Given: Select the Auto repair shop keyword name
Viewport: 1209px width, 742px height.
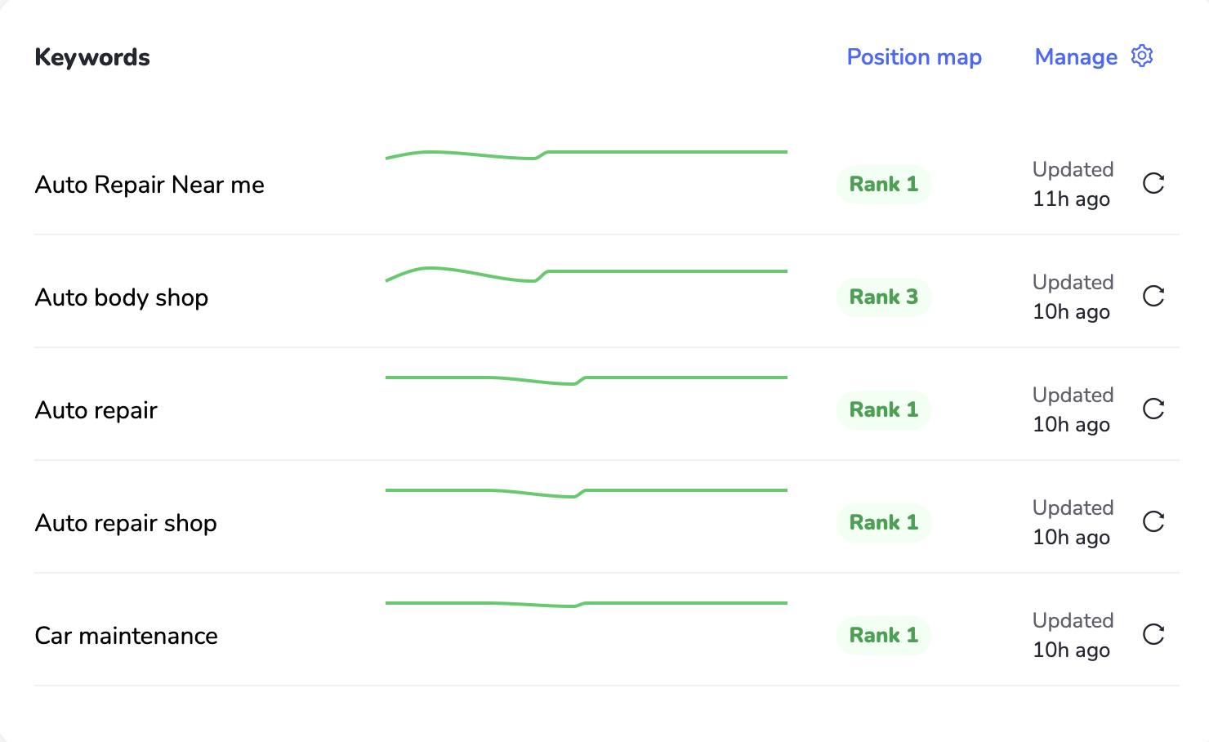Looking at the screenshot, I should (126, 523).
